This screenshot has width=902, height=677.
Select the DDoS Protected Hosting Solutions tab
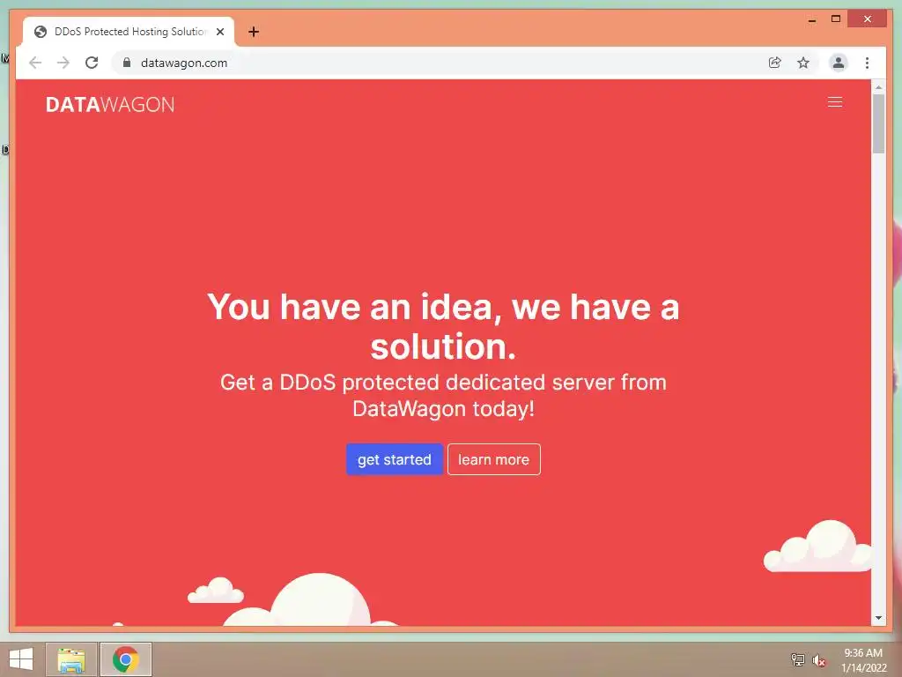click(129, 32)
